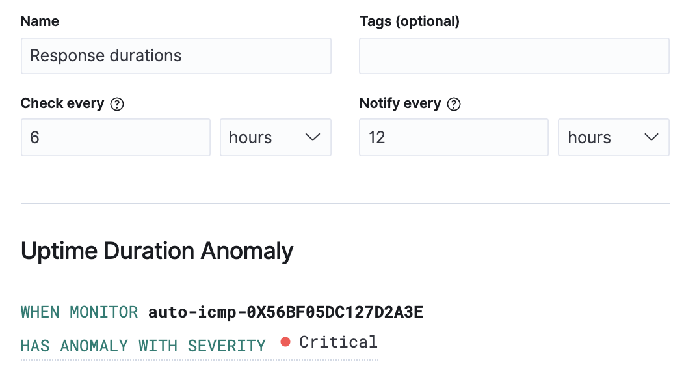Image resolution: width=697 pixels, height=371 pixels.
Task: Click the help icon beside Check every
Action: coord(117,104)
